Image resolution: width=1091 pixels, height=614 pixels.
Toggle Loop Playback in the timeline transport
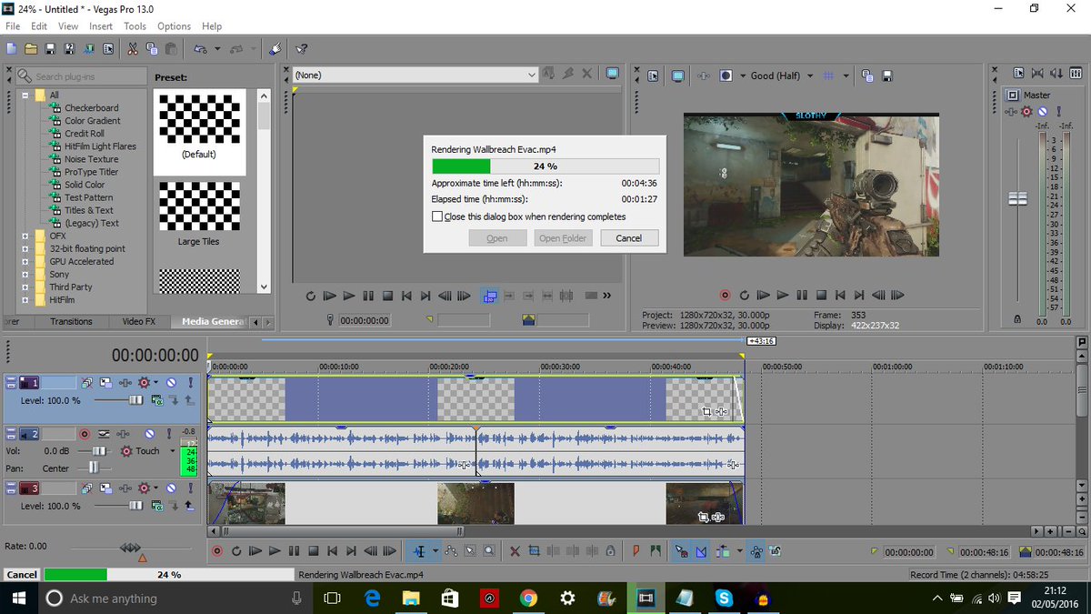(x=236, y=551)
